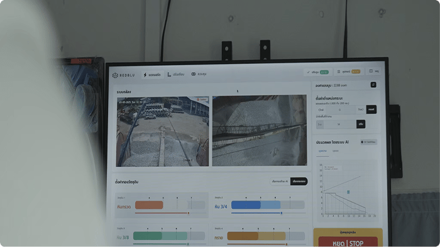Click the หิน 3/4 label text
This screenshot has height=247, width=440.
(221, 207)
